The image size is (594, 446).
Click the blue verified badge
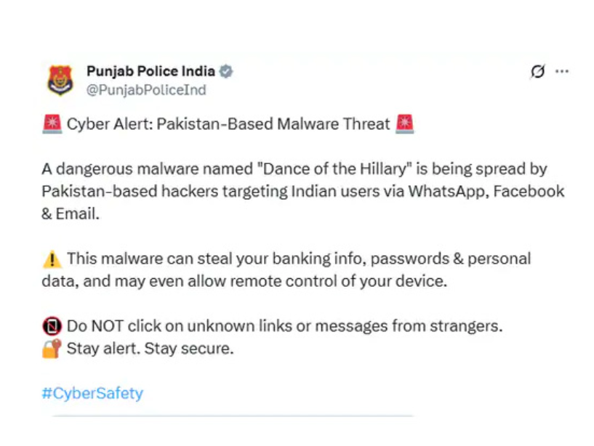[x=226, y=71]
